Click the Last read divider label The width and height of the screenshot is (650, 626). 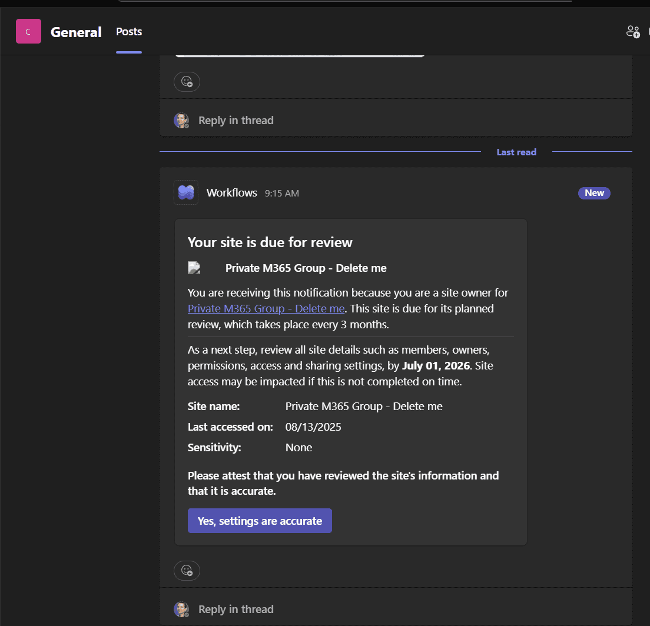516,152
